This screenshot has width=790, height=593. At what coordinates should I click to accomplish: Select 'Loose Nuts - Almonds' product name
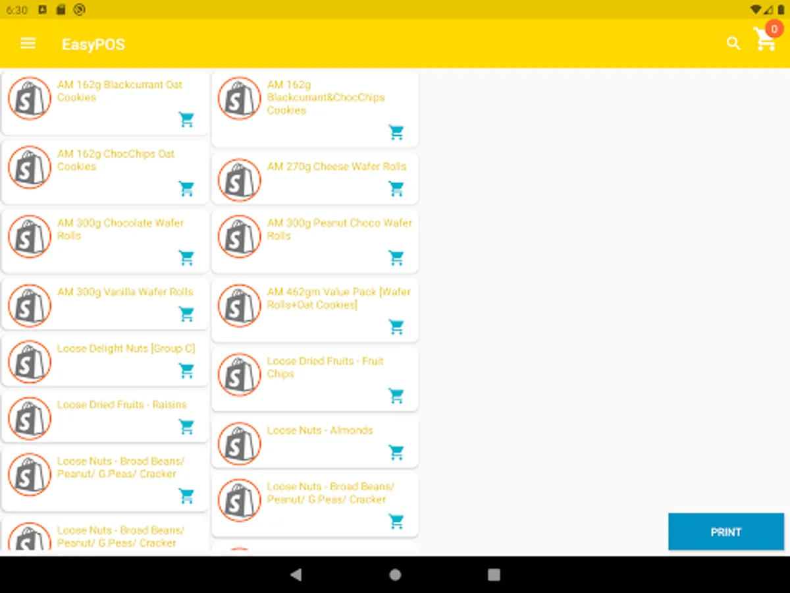pos(320,430)
